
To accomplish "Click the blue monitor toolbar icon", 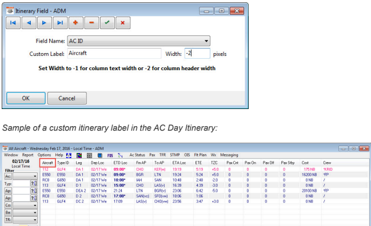I will click(x=100, y=155).
